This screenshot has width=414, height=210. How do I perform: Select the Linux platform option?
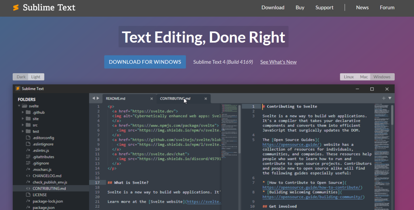pos(349,77)
